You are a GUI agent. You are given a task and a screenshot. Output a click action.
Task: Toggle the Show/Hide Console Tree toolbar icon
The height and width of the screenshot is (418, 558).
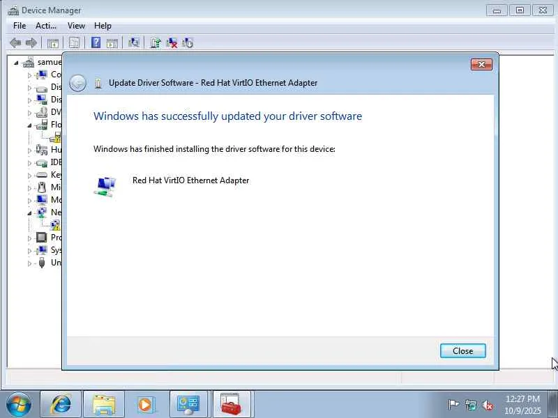click(53, 43)
